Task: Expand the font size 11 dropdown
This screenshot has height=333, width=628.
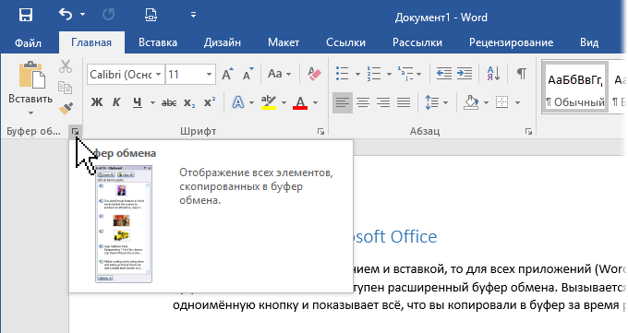Action: tap(209, 75)
